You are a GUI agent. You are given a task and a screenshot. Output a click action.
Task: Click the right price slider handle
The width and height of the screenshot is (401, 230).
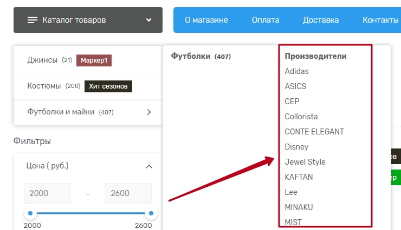[x=151, y=213]
